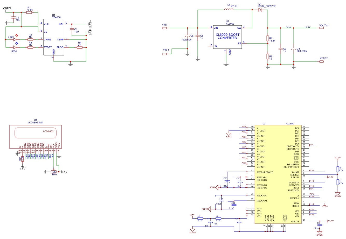346x239 pixels.
Task: Click the LCD1602 display module symbol
Action: tap(36, 137)
